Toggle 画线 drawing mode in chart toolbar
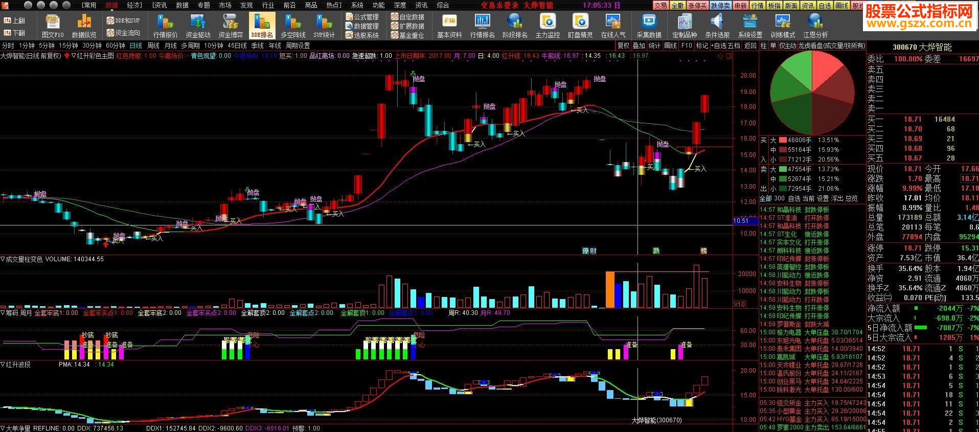Image resolution: width=979 pixels, height=432 pixels. pyautogui.click(x=670, y=46)
